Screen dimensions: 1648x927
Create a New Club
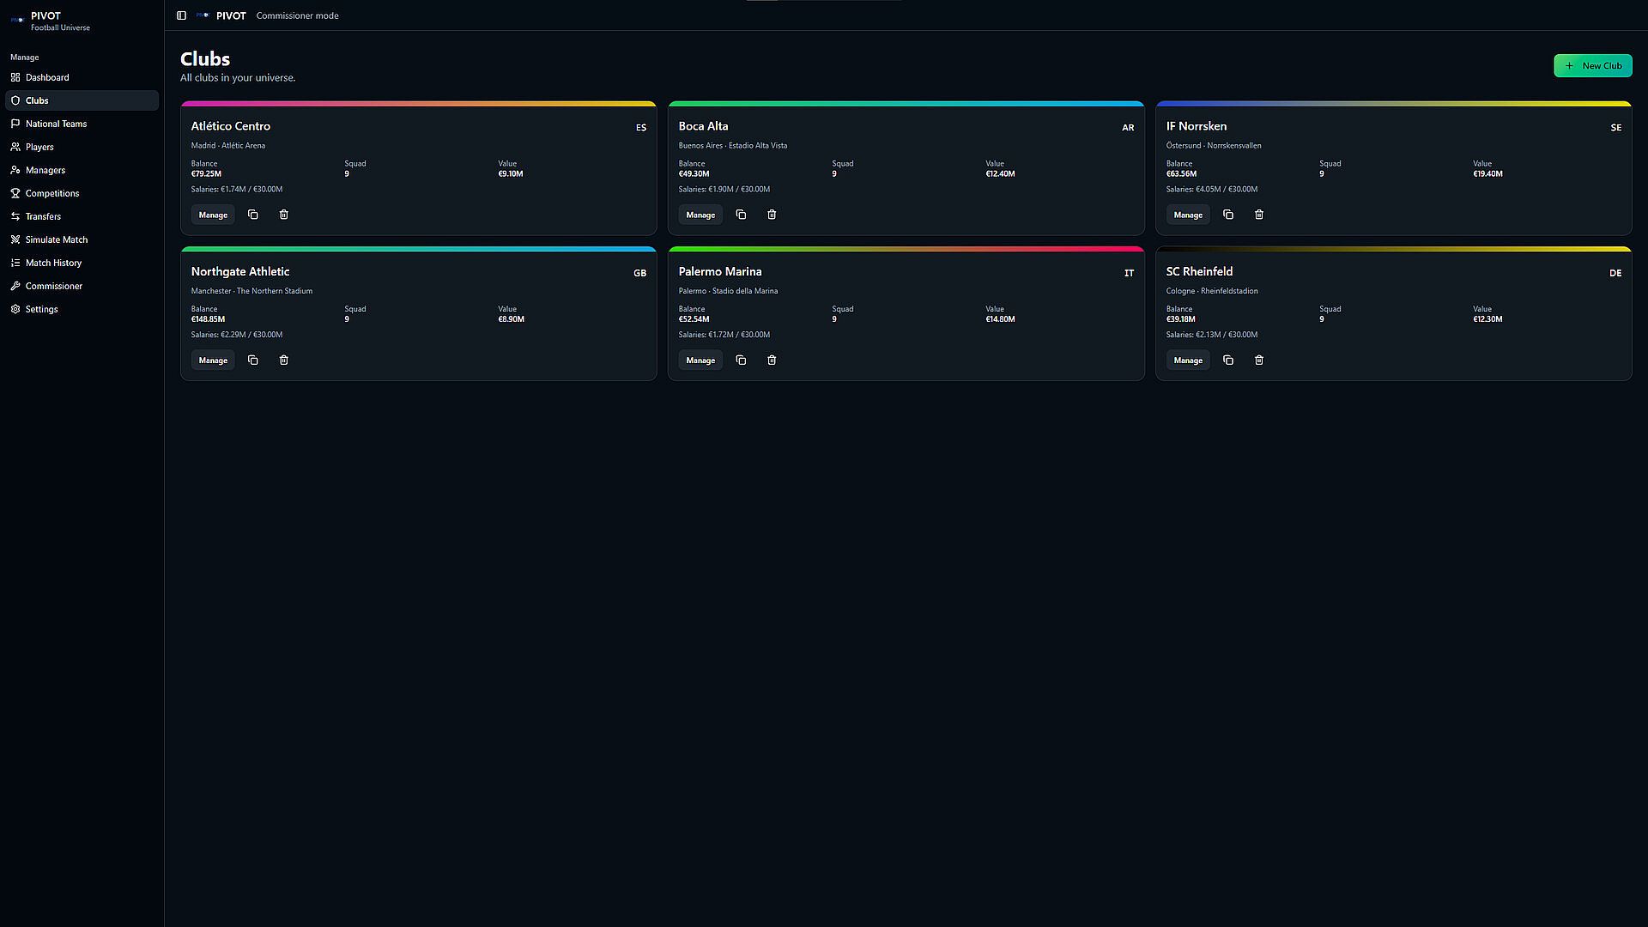point(1592,66)
